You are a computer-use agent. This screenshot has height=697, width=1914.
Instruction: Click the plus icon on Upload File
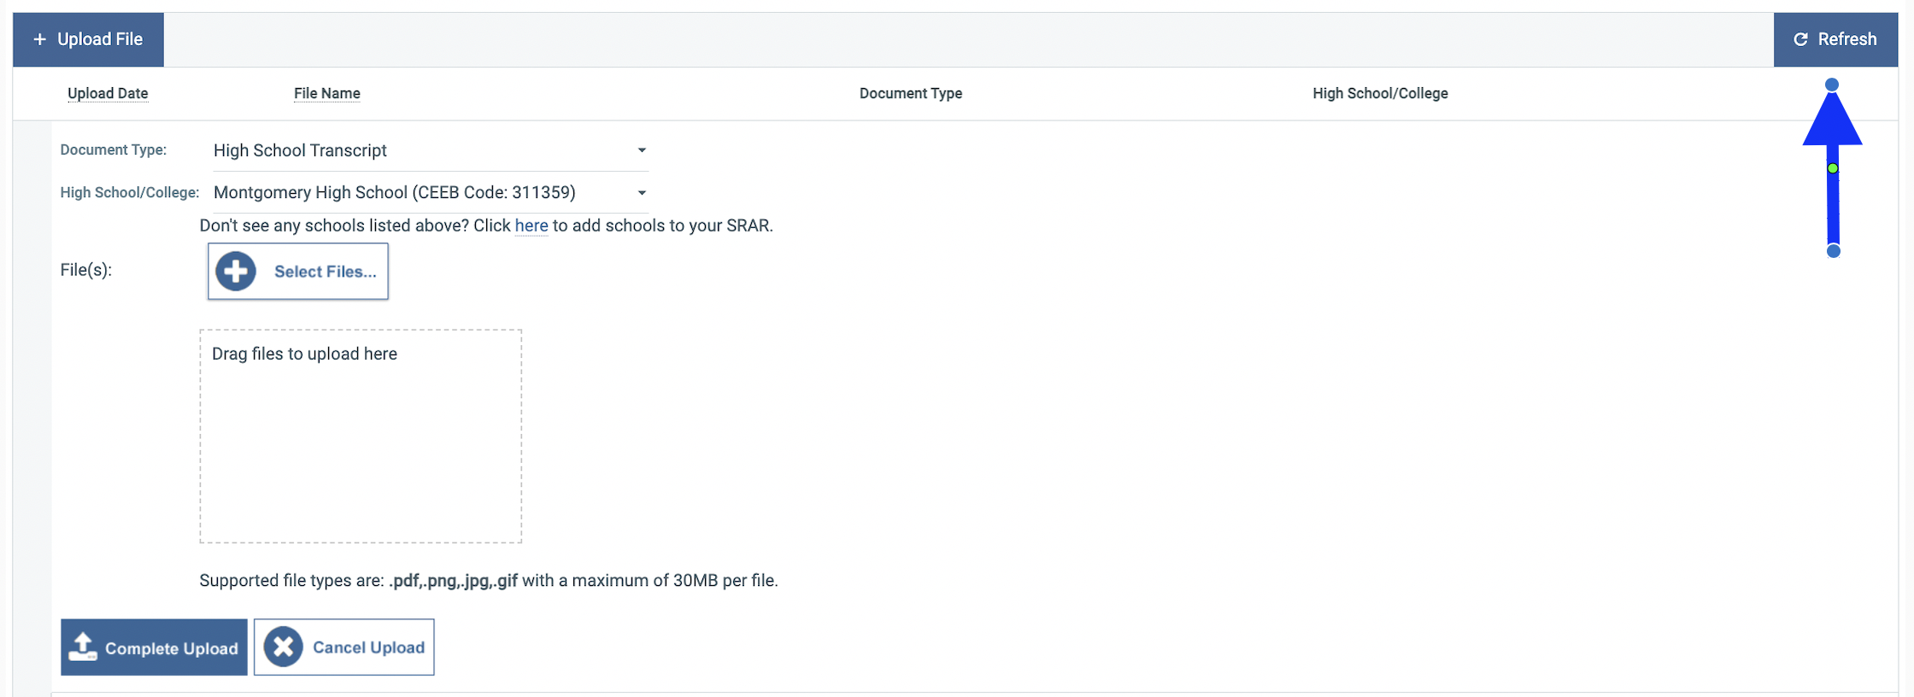coord(39,39)
